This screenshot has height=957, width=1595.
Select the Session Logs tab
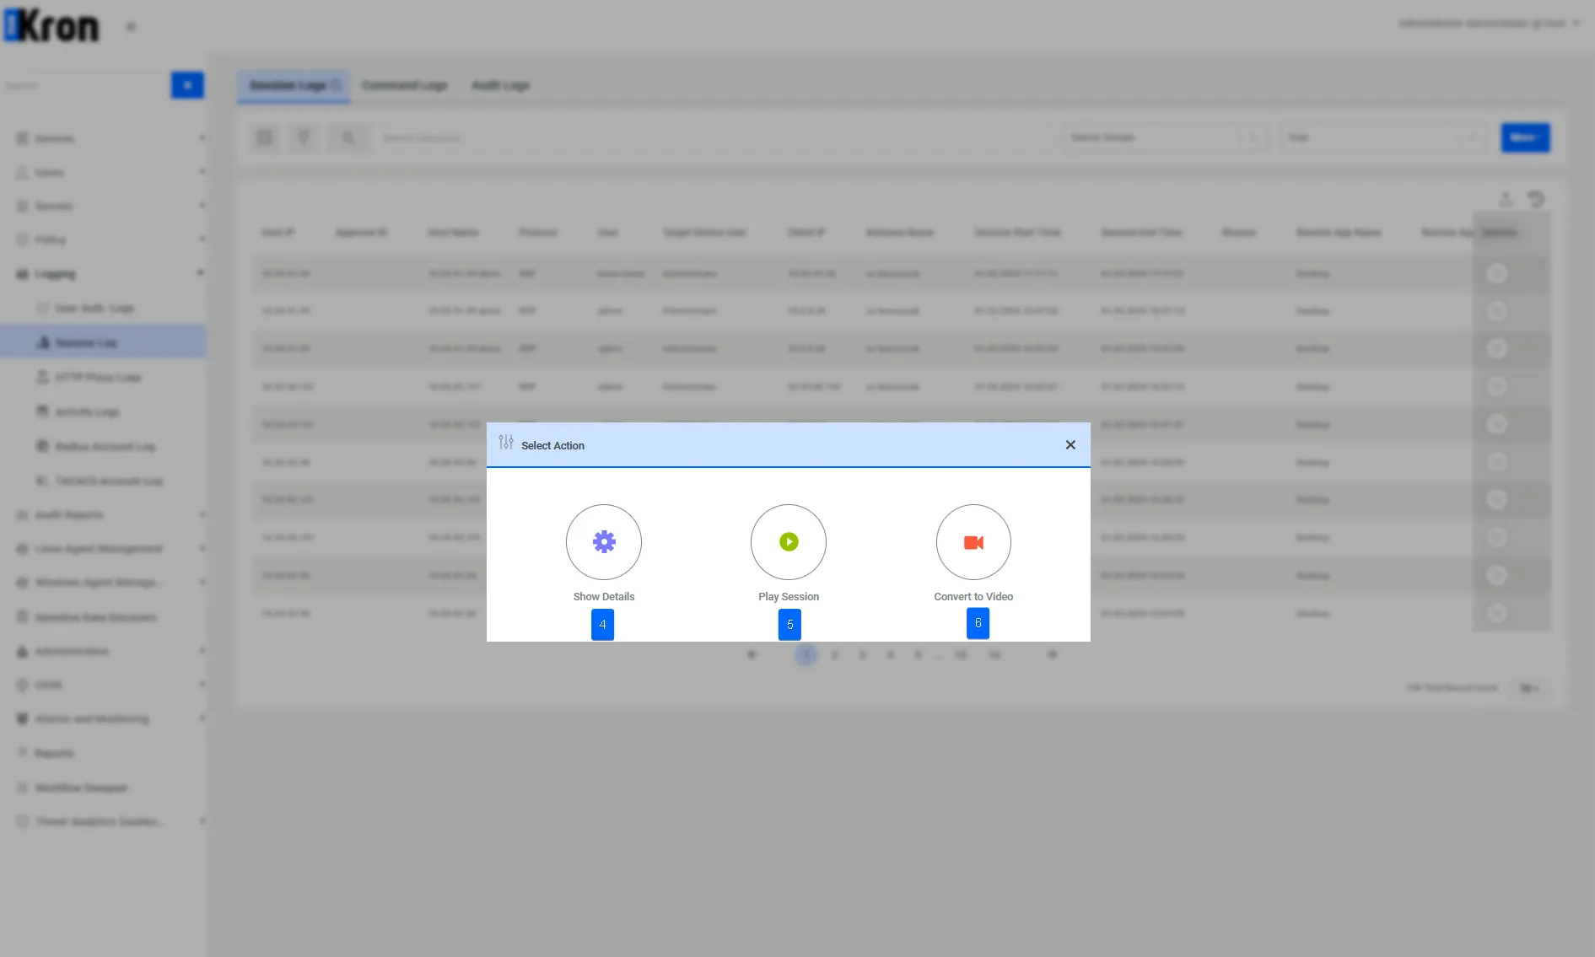(294, 85)
